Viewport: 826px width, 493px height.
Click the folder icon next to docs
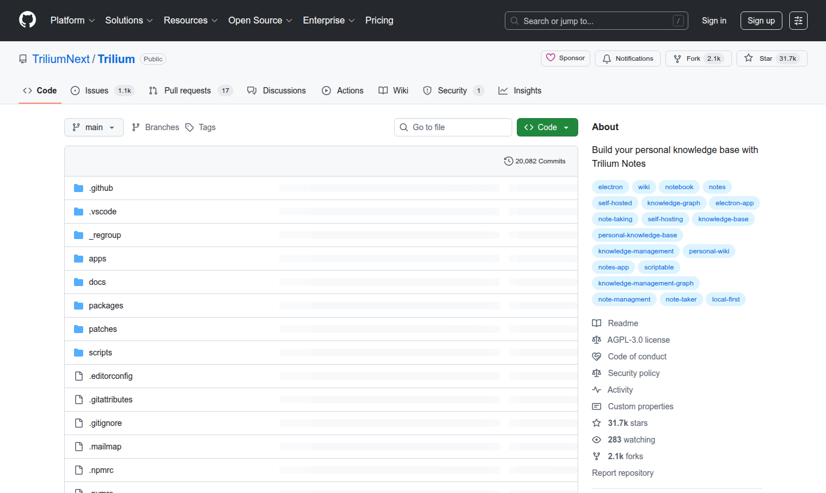click(x=79, y=282)
